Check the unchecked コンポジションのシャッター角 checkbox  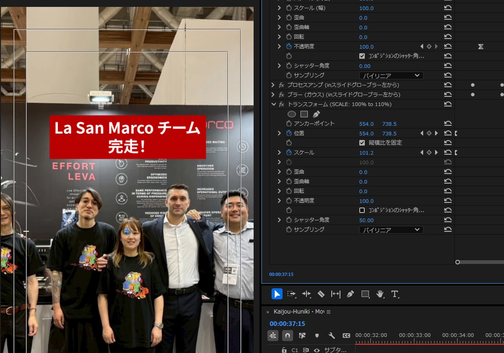362,210
